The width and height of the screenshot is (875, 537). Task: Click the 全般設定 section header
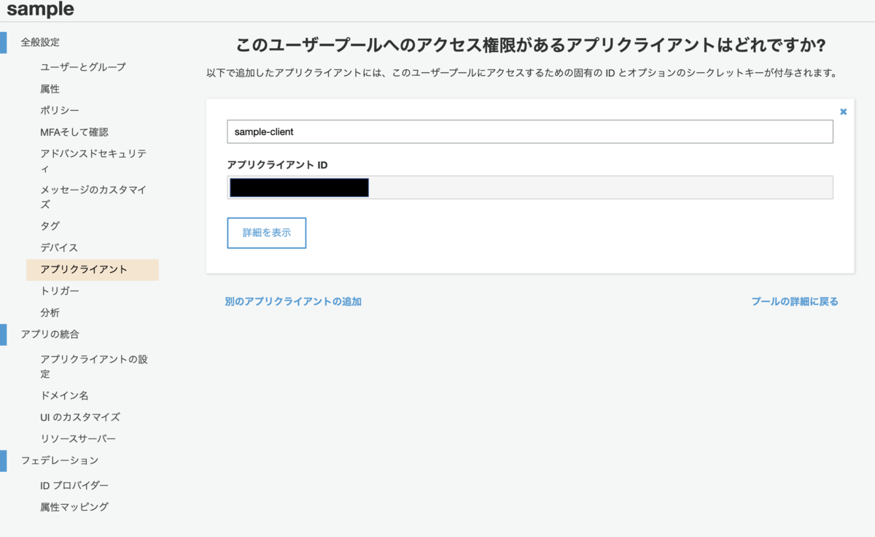click(x=40, y=42)
